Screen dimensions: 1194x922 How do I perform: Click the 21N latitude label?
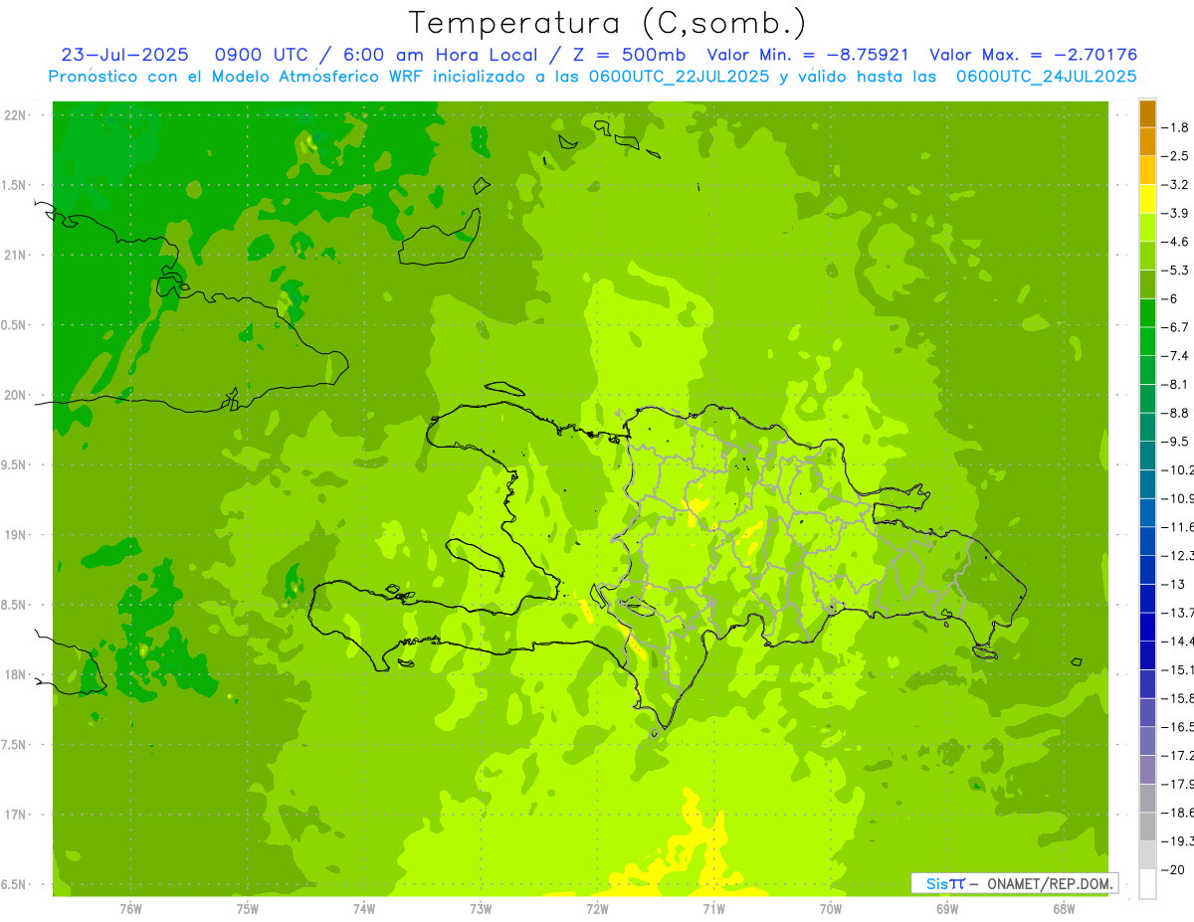click(x=16, y=255)
